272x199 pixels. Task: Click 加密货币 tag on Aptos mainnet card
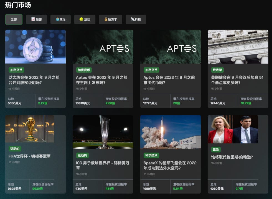pyautogui.click(x=84, y=70)
